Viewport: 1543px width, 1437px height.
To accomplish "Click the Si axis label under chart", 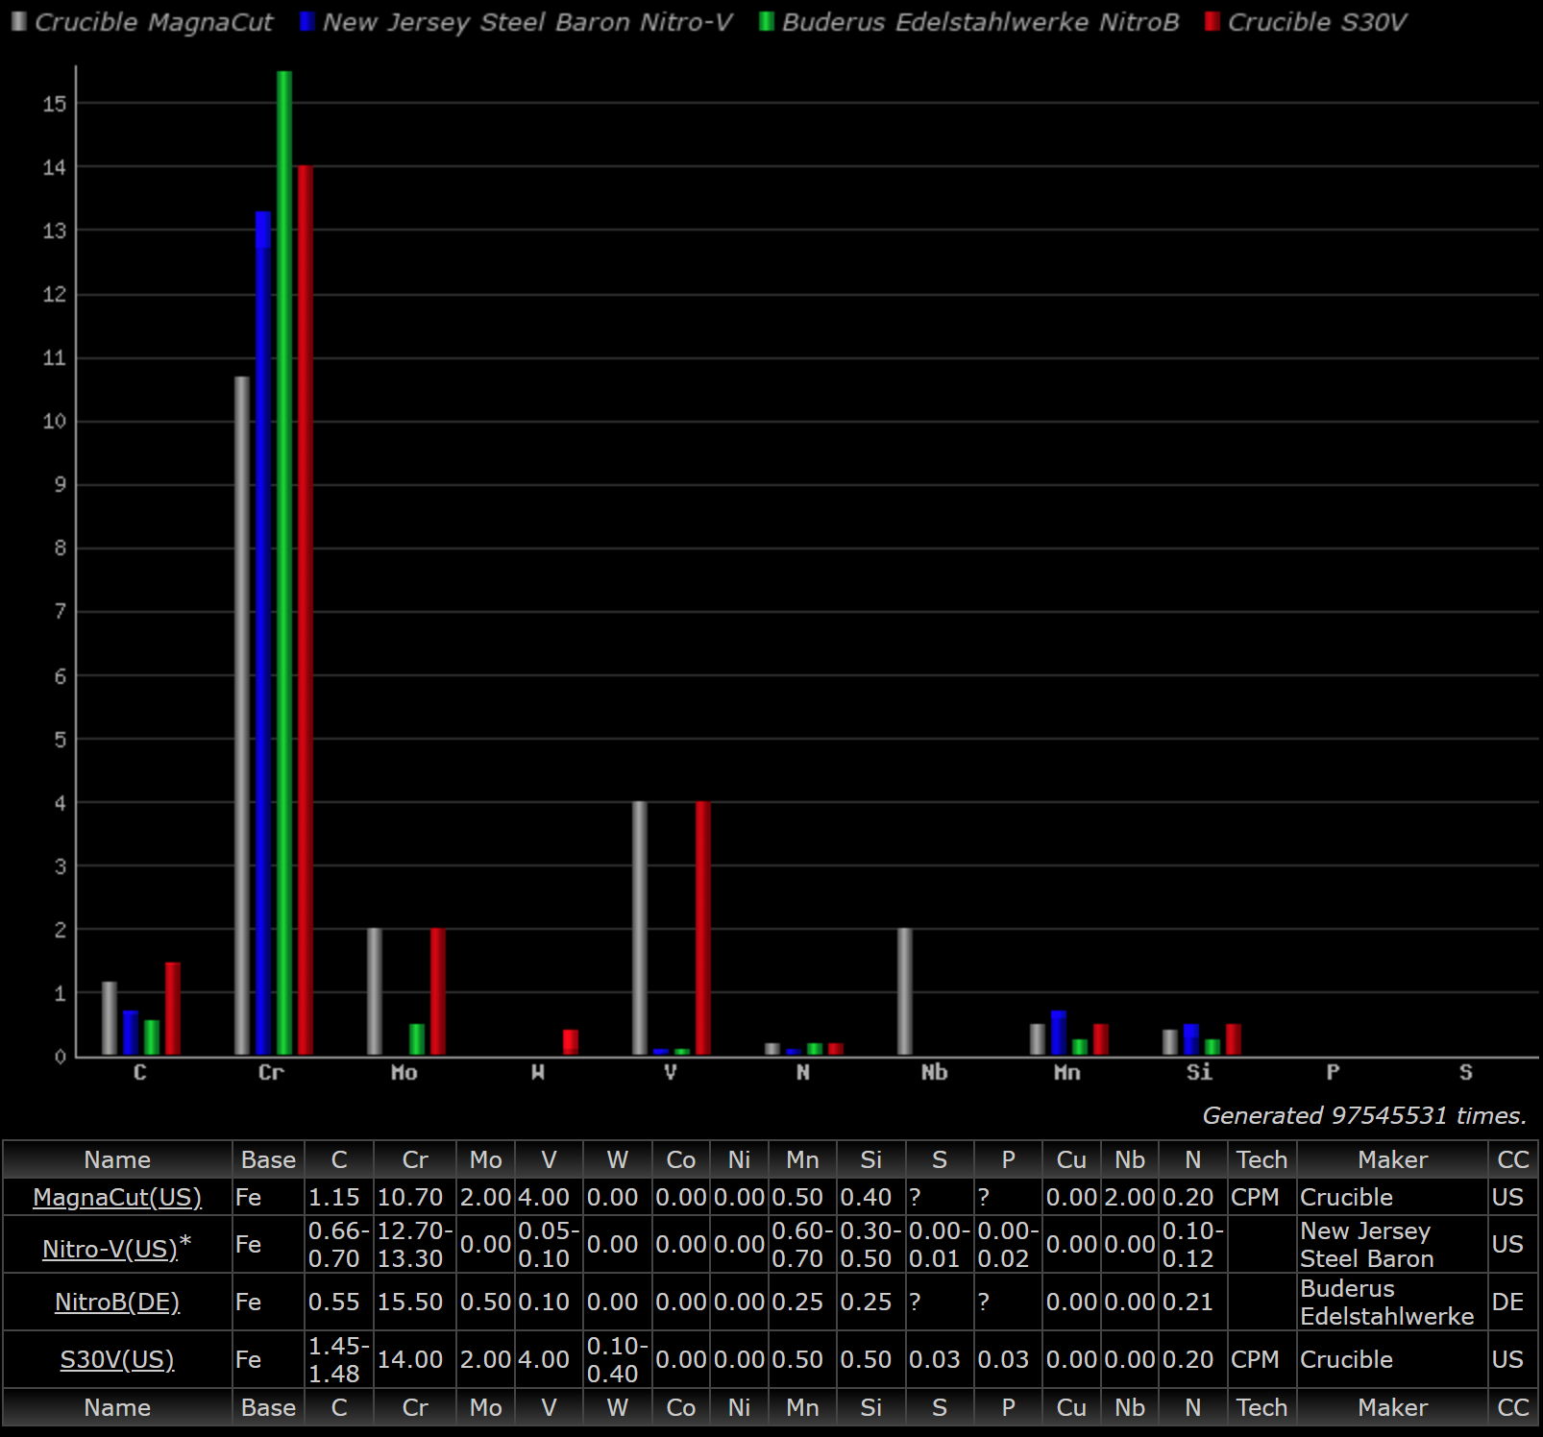I will click(x=1199, y=1072).
